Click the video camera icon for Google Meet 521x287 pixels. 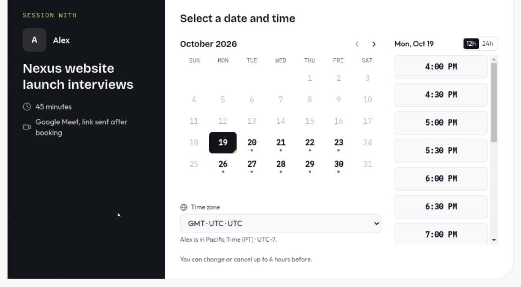pos(27,127)
